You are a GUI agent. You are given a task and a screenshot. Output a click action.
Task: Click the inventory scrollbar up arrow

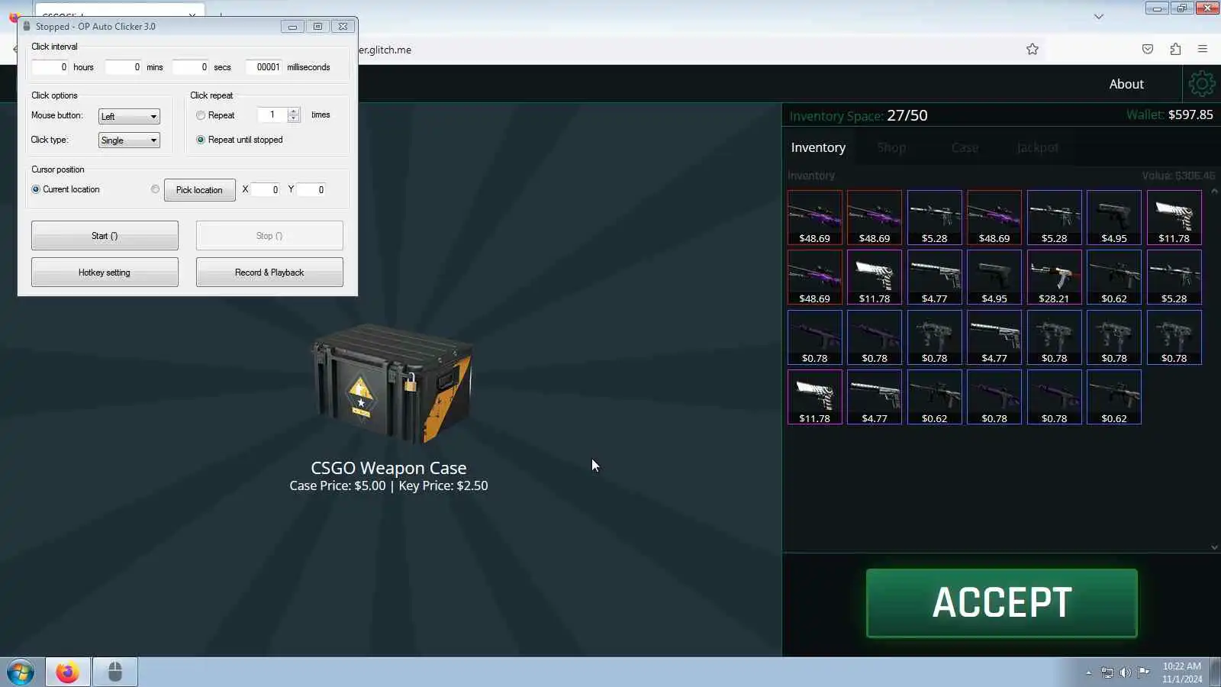click(x=1214, y=191)
